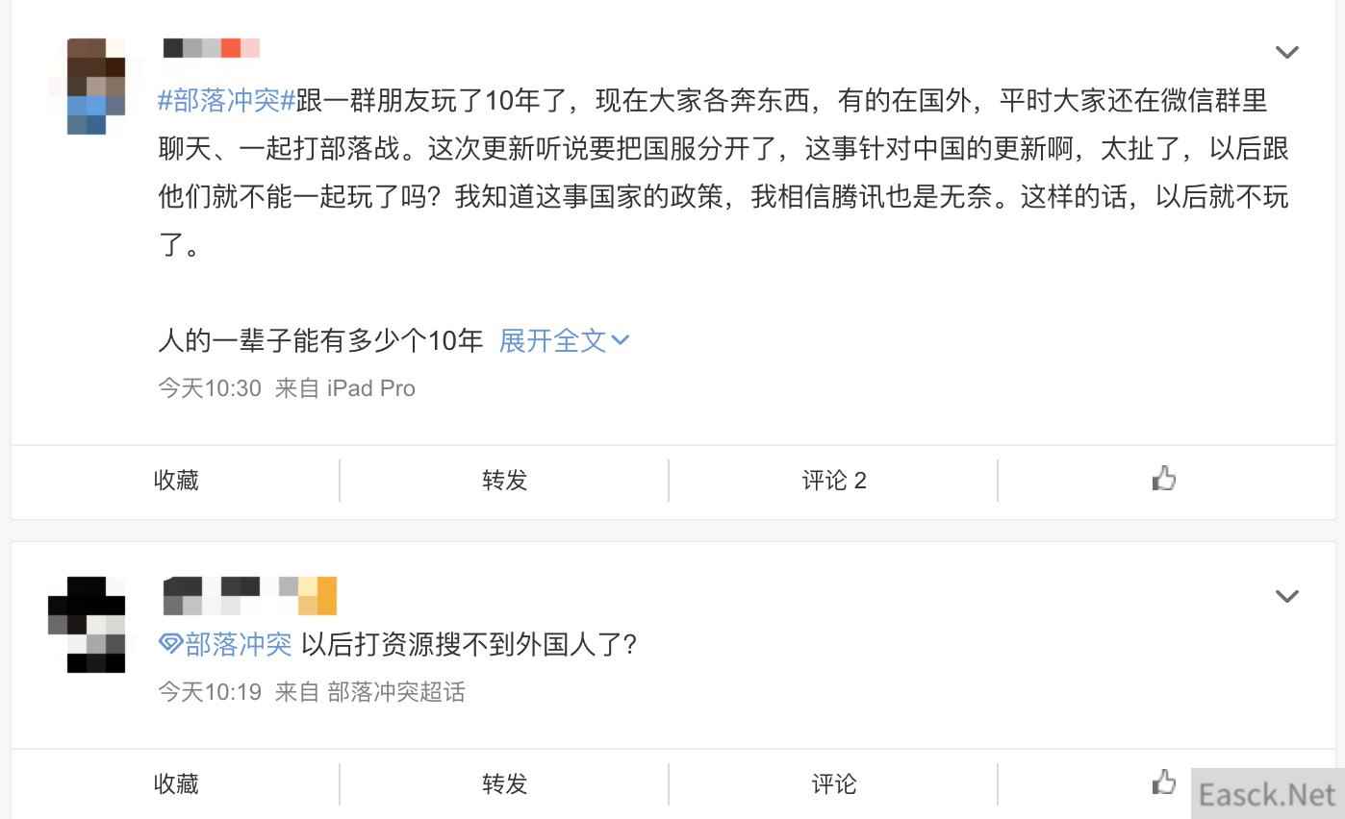This screenshot has height=819, width=1345.
Task: Click 收藏 on the first post
Action: click(x=176, y=480)
